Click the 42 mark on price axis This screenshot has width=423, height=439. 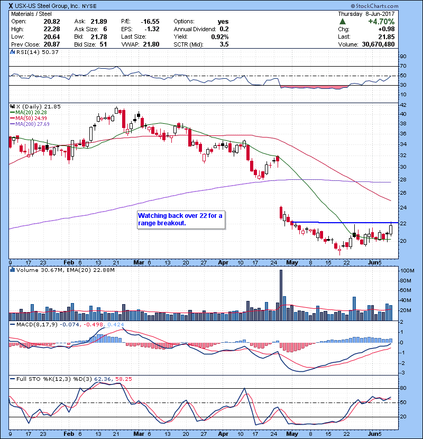click(403, 105)
